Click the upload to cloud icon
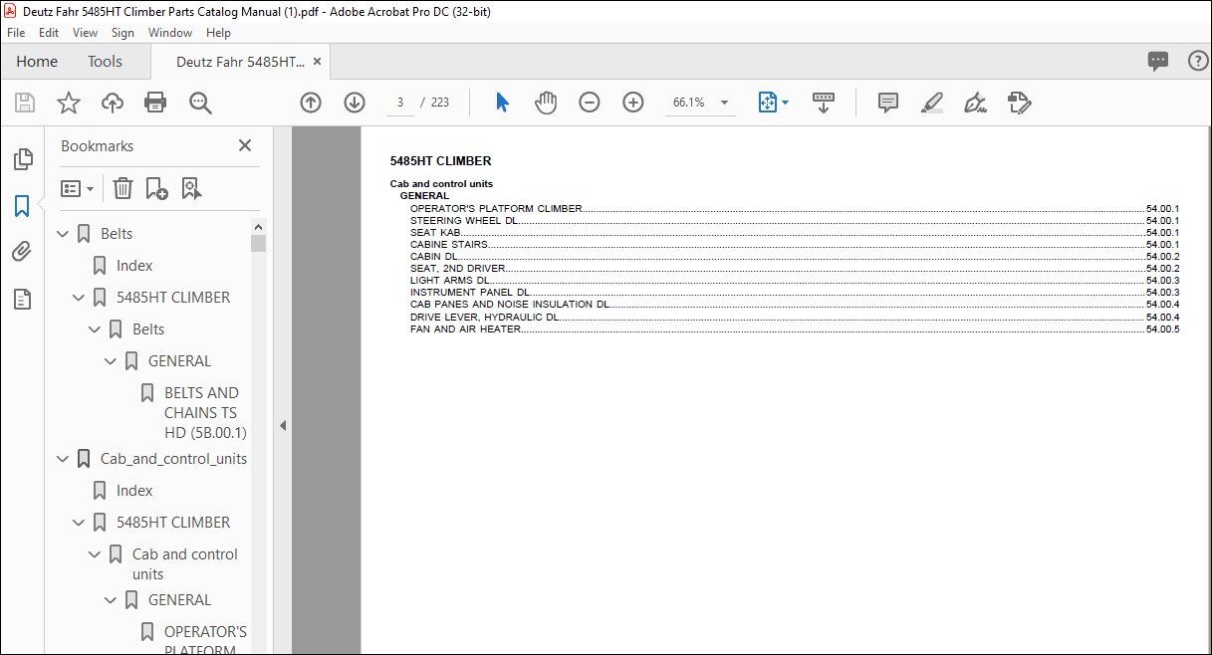This screenshot has width=1212, height=655. [113, 103]
